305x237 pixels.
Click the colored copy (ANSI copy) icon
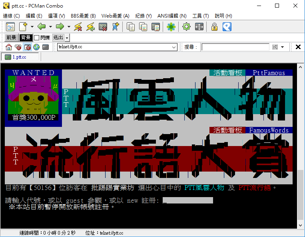143,27
